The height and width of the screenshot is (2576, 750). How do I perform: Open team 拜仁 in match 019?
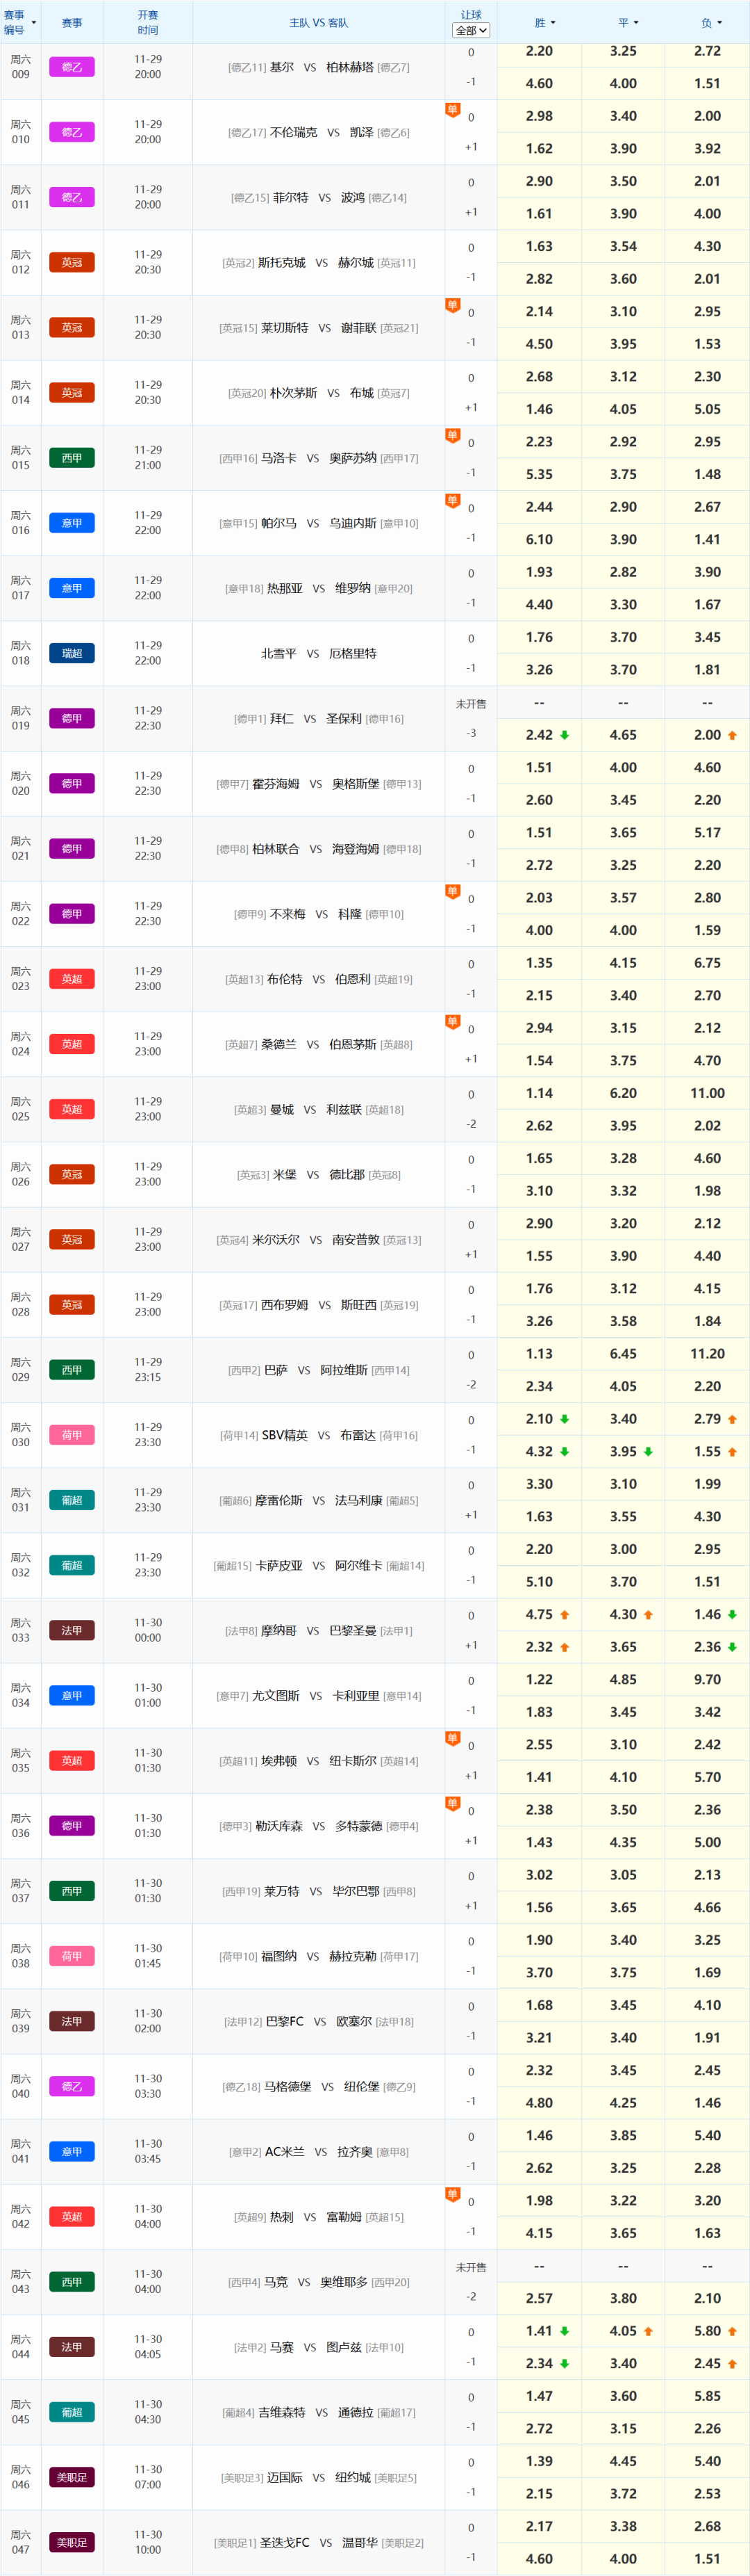(x=282, y=718)
